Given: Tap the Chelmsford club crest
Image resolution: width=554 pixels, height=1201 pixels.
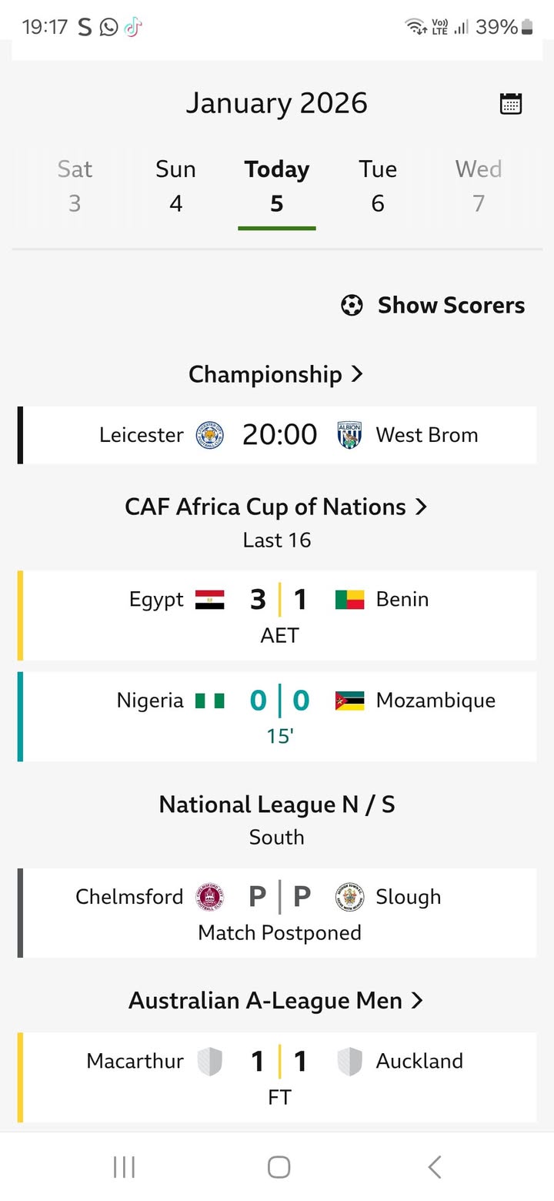Looking at the screenshot, I should point(209,897).
